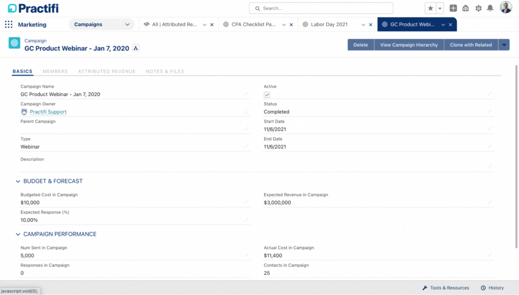Open the Campaigns navigation dropdown
Viewport: 519px width, 295px height.
click(127, 24)
